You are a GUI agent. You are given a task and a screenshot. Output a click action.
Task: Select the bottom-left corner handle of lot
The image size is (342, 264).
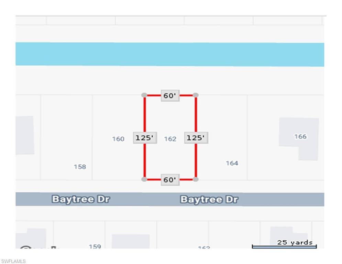click(x=144, y=179)
